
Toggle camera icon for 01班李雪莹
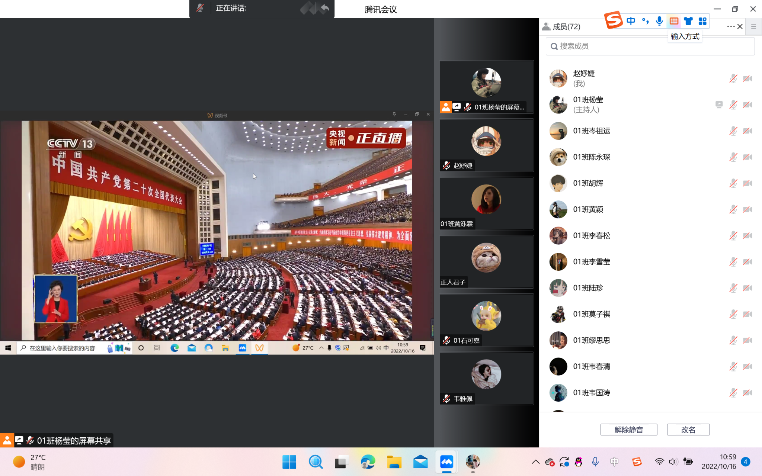pyautogui.click(x=747, y=262)
